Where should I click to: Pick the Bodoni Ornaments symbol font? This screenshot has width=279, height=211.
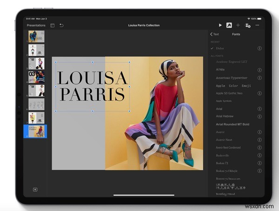coord(231,186)
